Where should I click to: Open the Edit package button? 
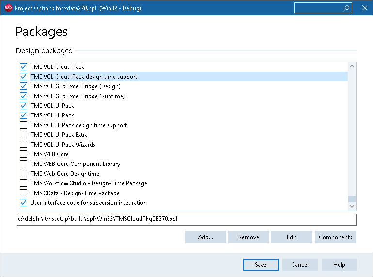[x=291, y=237]
